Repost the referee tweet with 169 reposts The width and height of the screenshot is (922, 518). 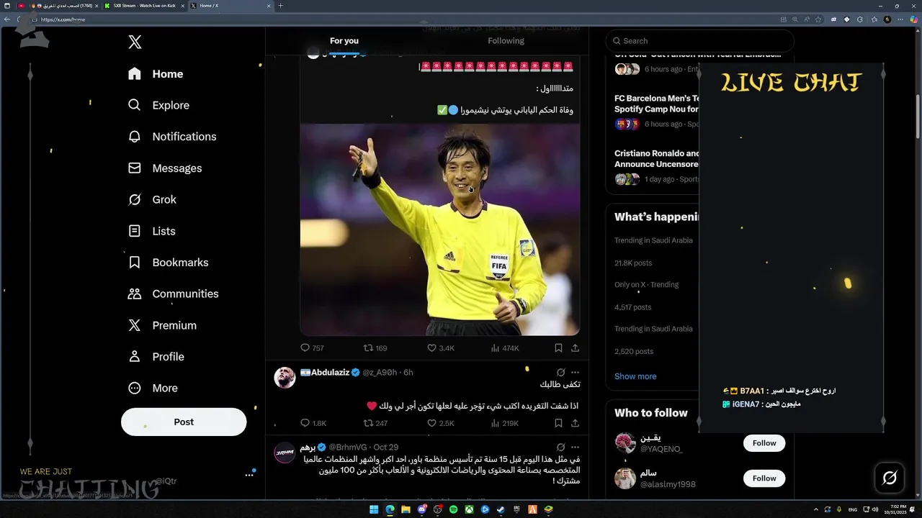[375, 348]
